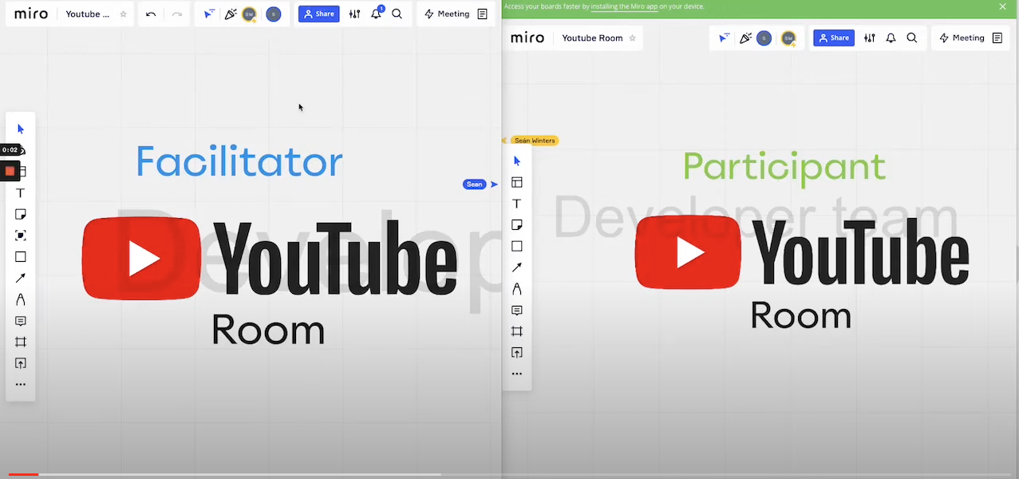
Task: Open notifications bell on Participant board
Action: pyautogui.click(x=891, y=38)
